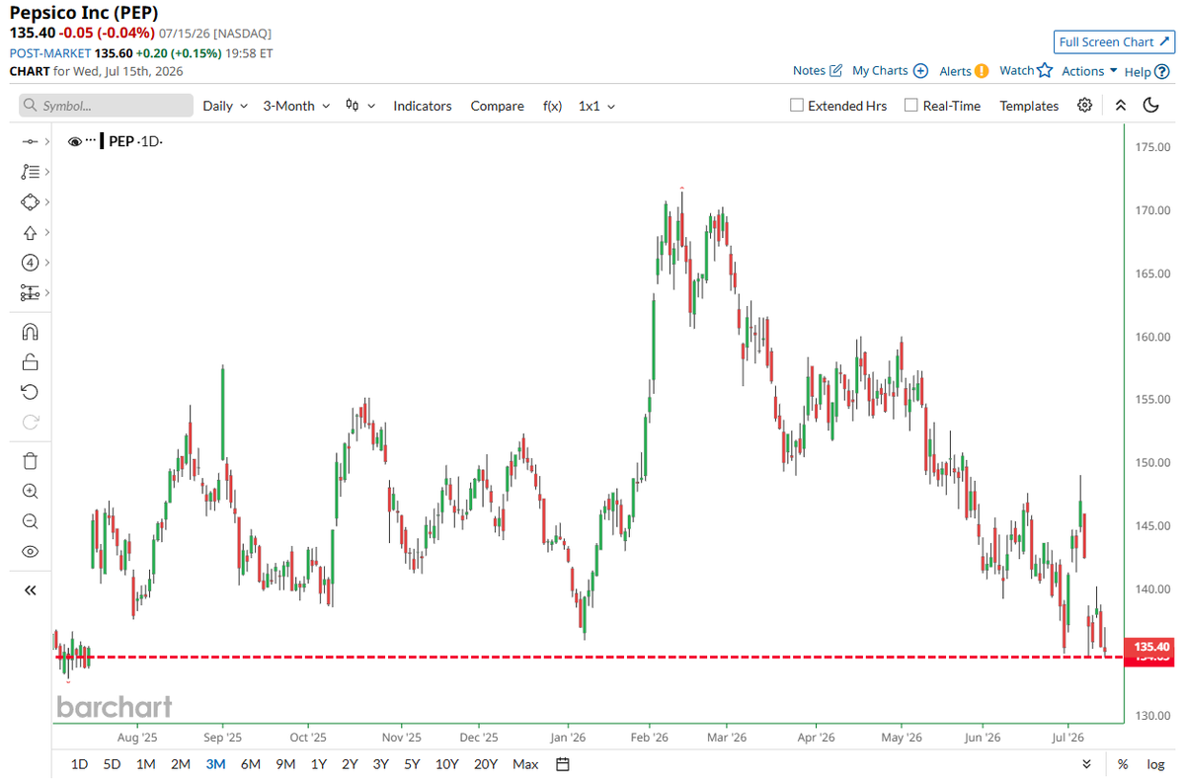This screenshot has height=782, width=1184.
Task: Click the Alerts exclamation icon
Action: [981, 71]
